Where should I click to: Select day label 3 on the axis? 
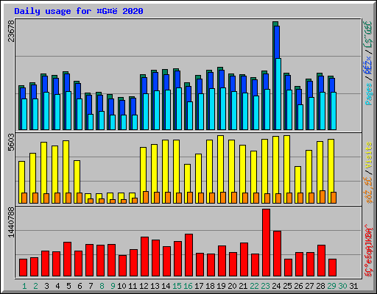pos(46,286)
